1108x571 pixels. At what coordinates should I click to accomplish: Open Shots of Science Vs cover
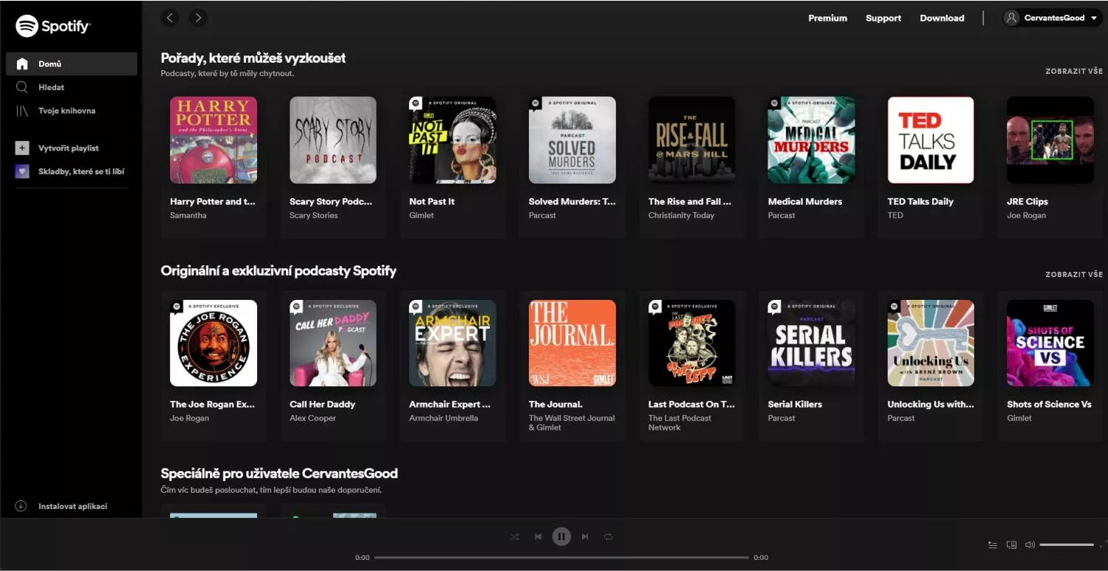(1050, 343)
